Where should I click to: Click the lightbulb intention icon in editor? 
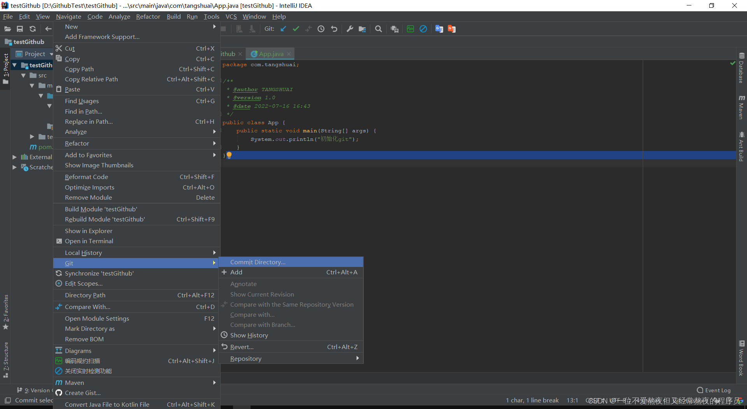pos(229,155)
